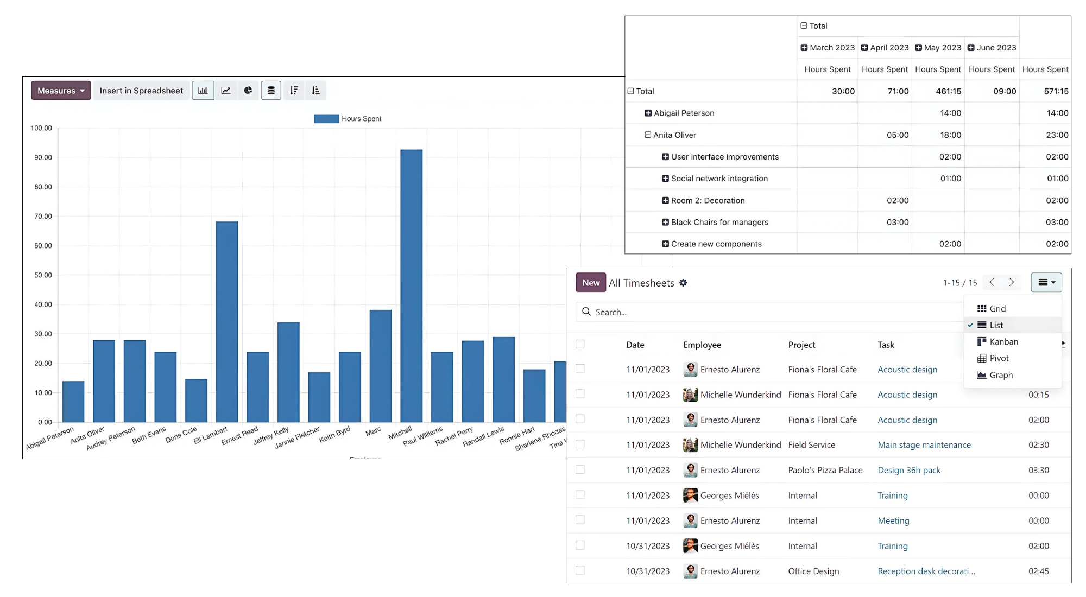Check the Paolo's Pizza Palace timesheet row
This screenshot has width=1086, height=597.
coord(580,469)
